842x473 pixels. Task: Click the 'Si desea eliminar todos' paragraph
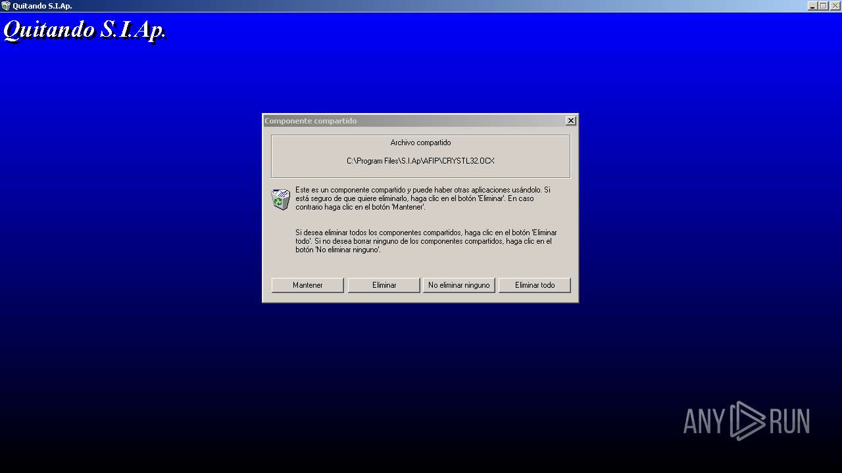426,241
